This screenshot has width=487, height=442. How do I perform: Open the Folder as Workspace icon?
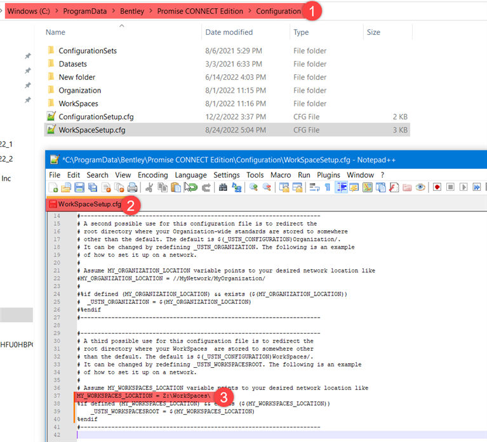(407, 187)
